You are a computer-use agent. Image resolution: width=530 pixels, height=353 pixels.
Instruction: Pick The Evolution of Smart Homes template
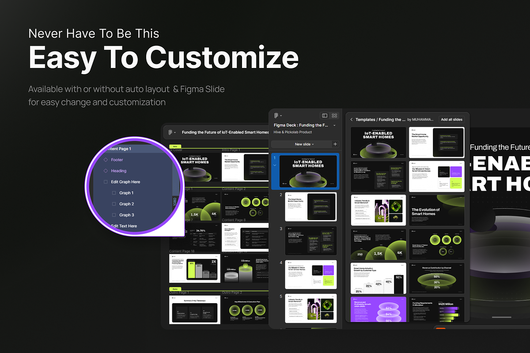click(437, 210)
